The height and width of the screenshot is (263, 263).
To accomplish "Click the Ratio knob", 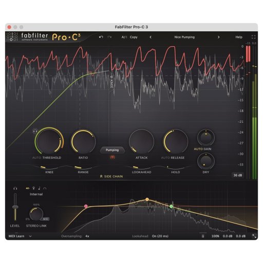I will [x=83, y=141].
